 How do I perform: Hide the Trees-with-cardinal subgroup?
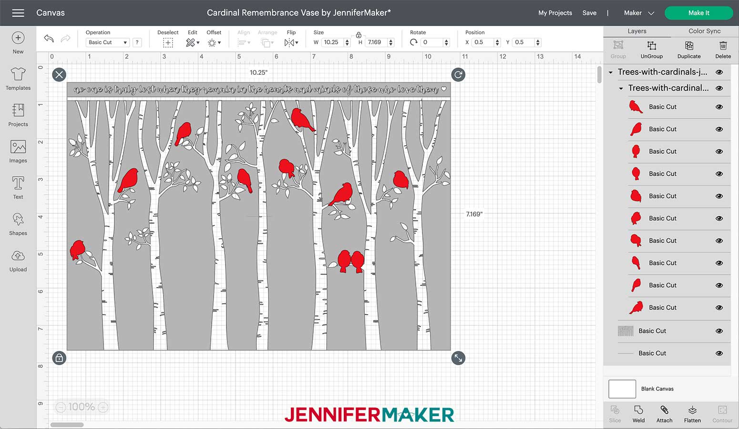719,88
